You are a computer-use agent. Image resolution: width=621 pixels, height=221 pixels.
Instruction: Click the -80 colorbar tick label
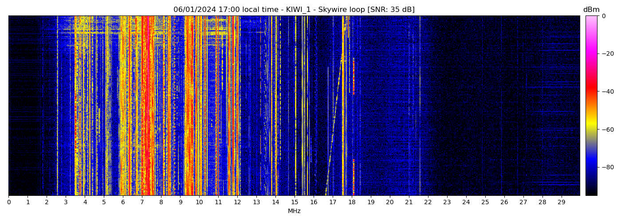(x=606, y=168)
